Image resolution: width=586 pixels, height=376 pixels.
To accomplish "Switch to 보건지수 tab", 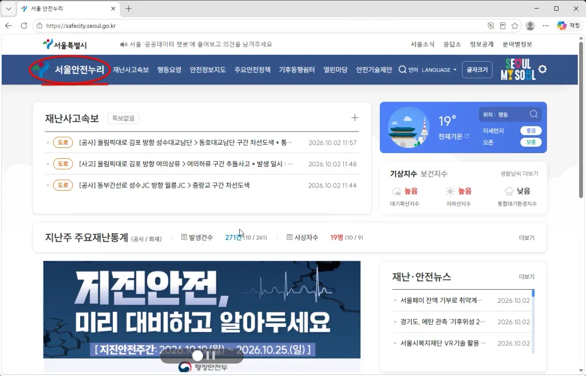I will coord(434,174).
